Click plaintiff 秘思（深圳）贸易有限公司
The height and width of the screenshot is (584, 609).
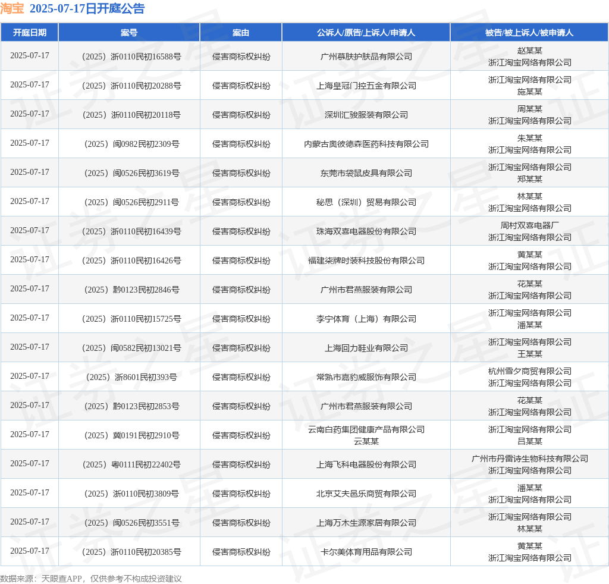[x=366, y=202]
